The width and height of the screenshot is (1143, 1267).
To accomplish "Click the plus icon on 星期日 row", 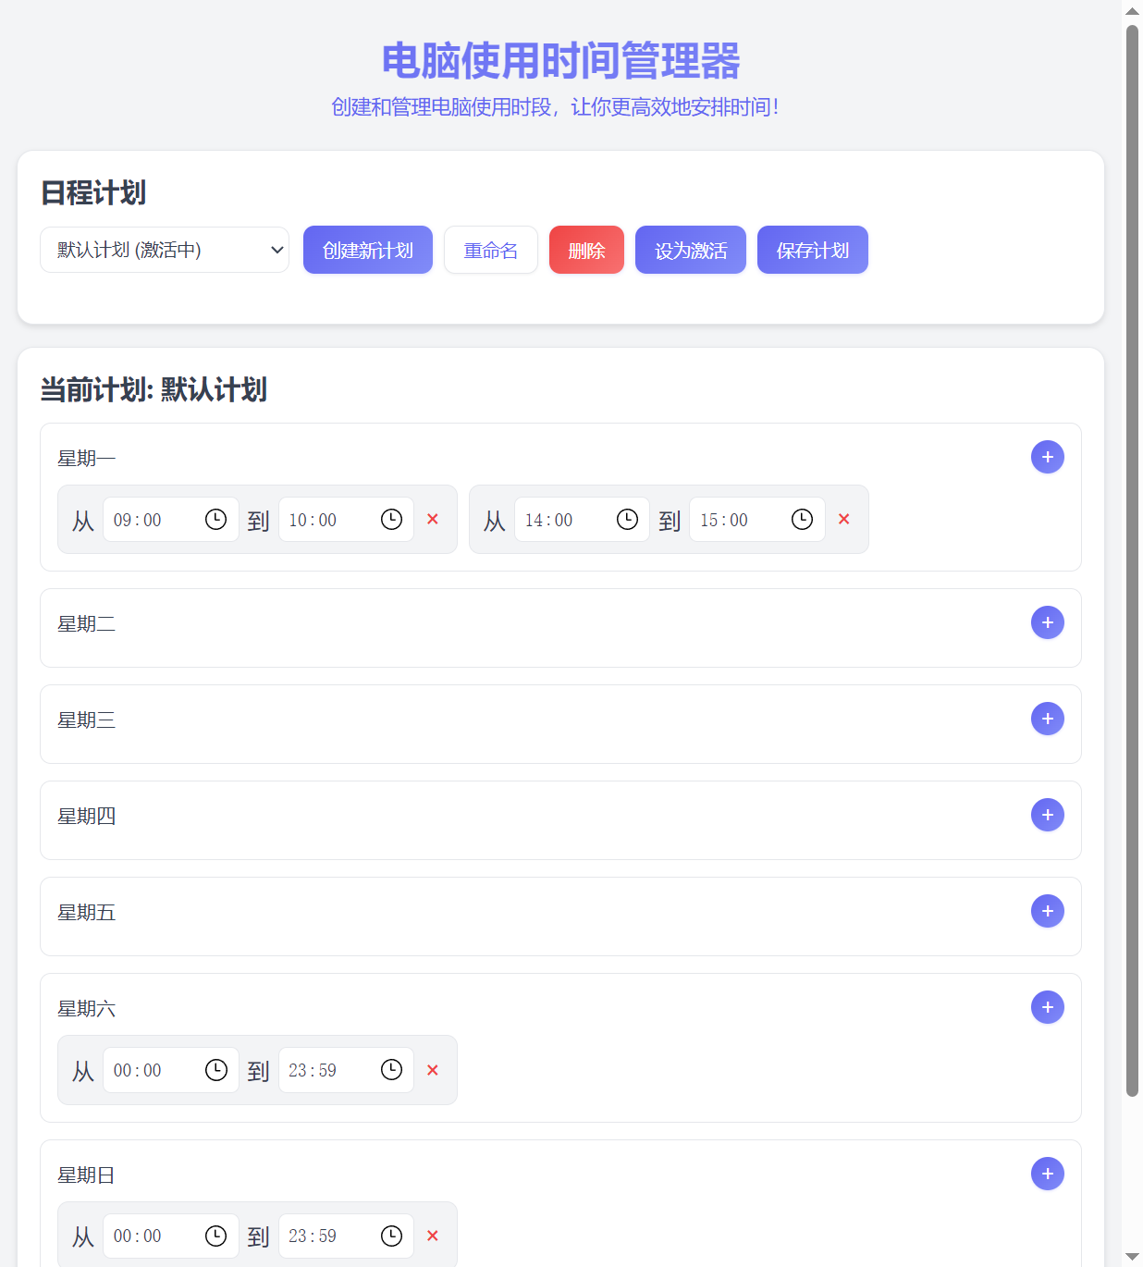I will 1047,1174.
